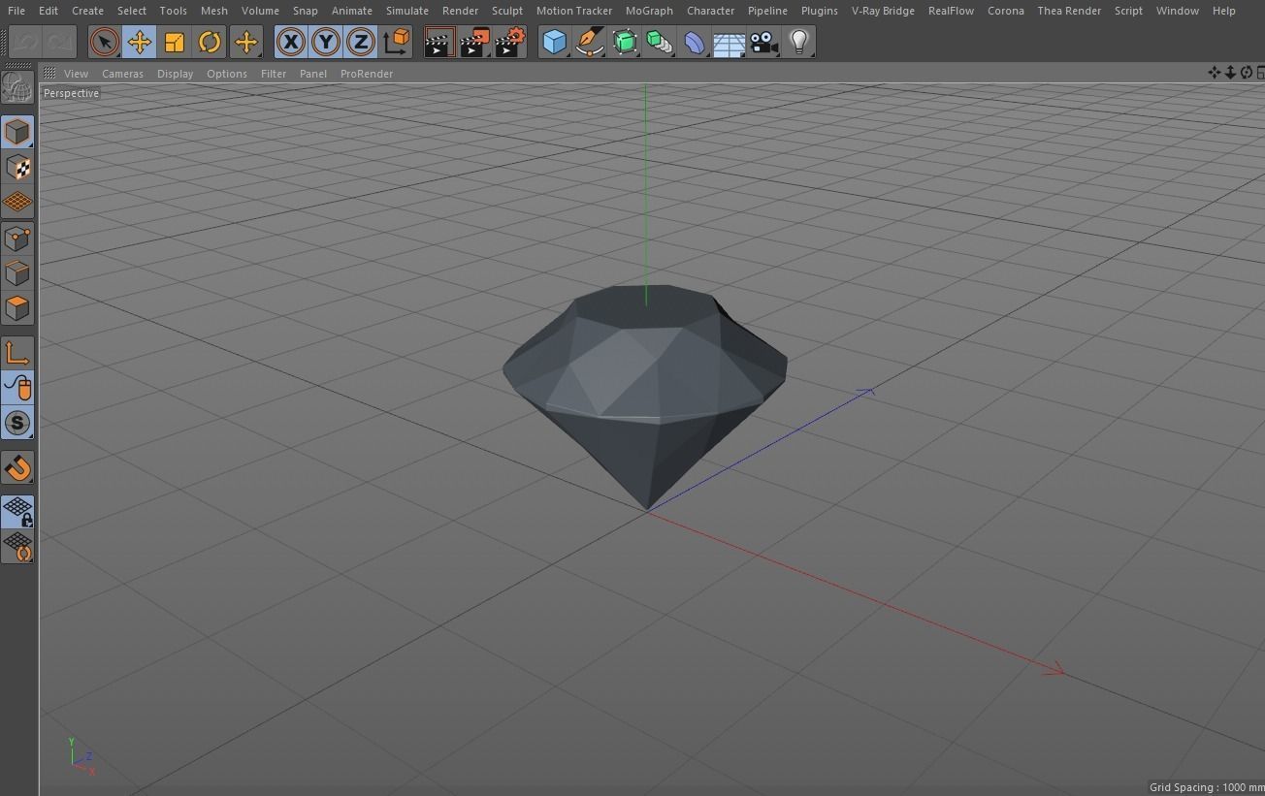Click the Undo arrow icon
The image size is (1265, 796).
click(x=25, y=43)
